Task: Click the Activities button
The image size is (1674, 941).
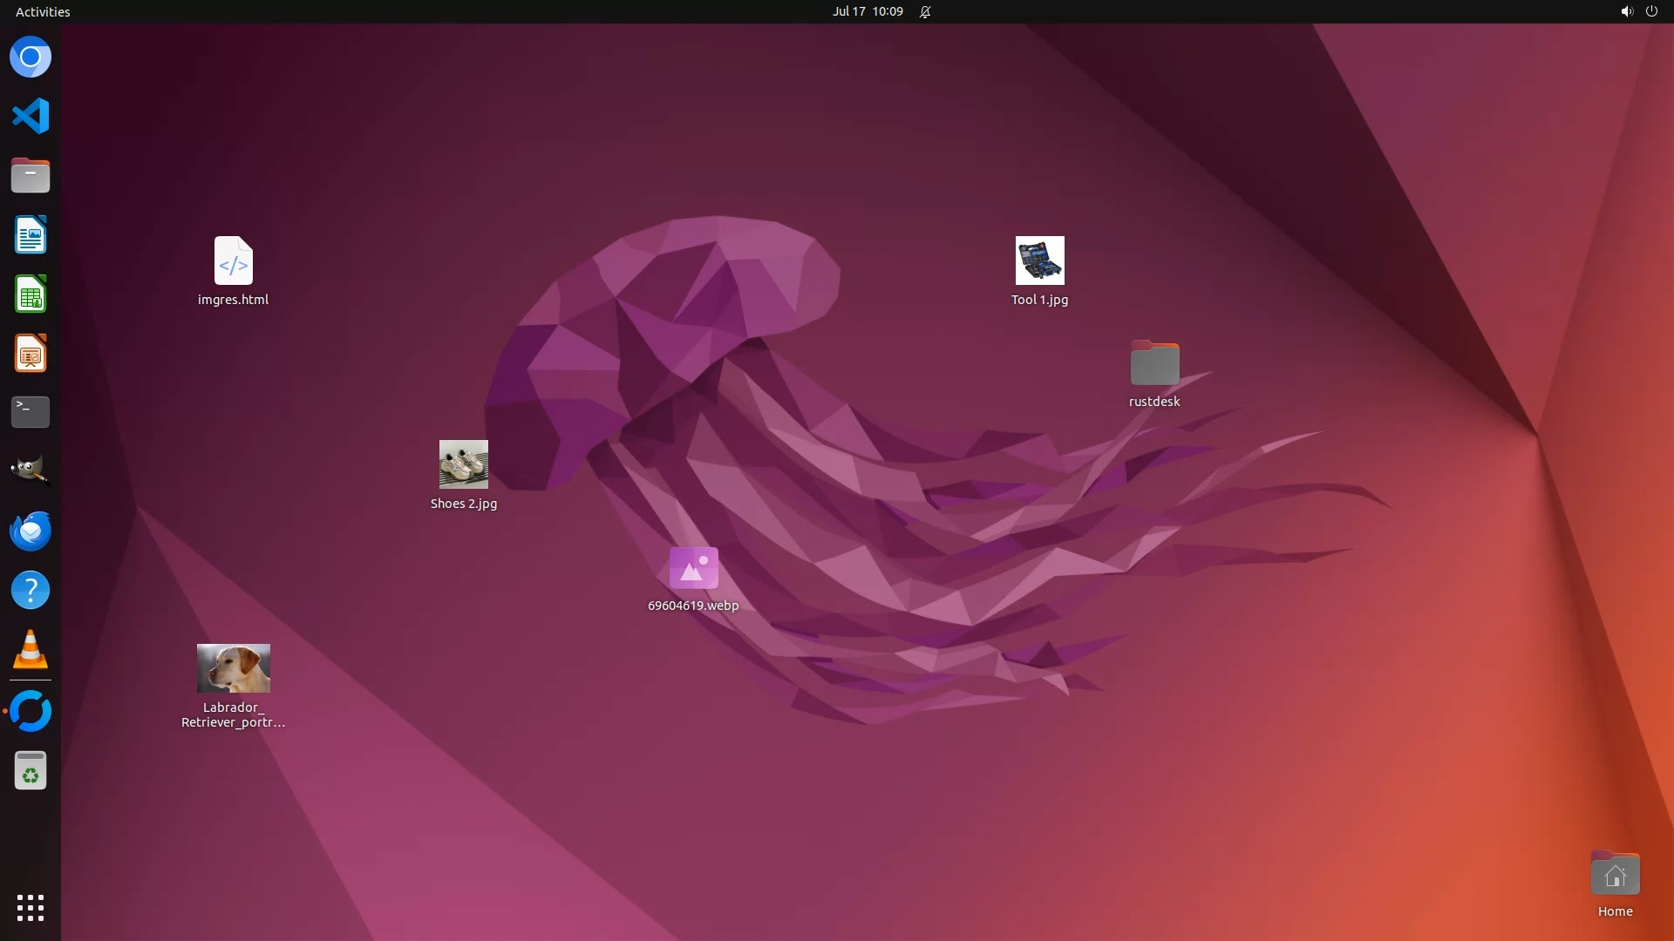Action: (x=43, y=11)
